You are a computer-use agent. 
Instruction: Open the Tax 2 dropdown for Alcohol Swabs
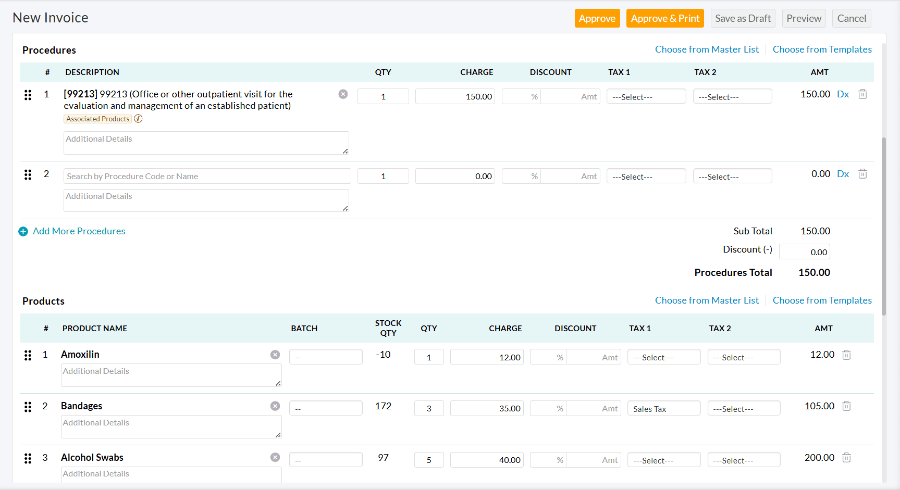pos(744,460)
